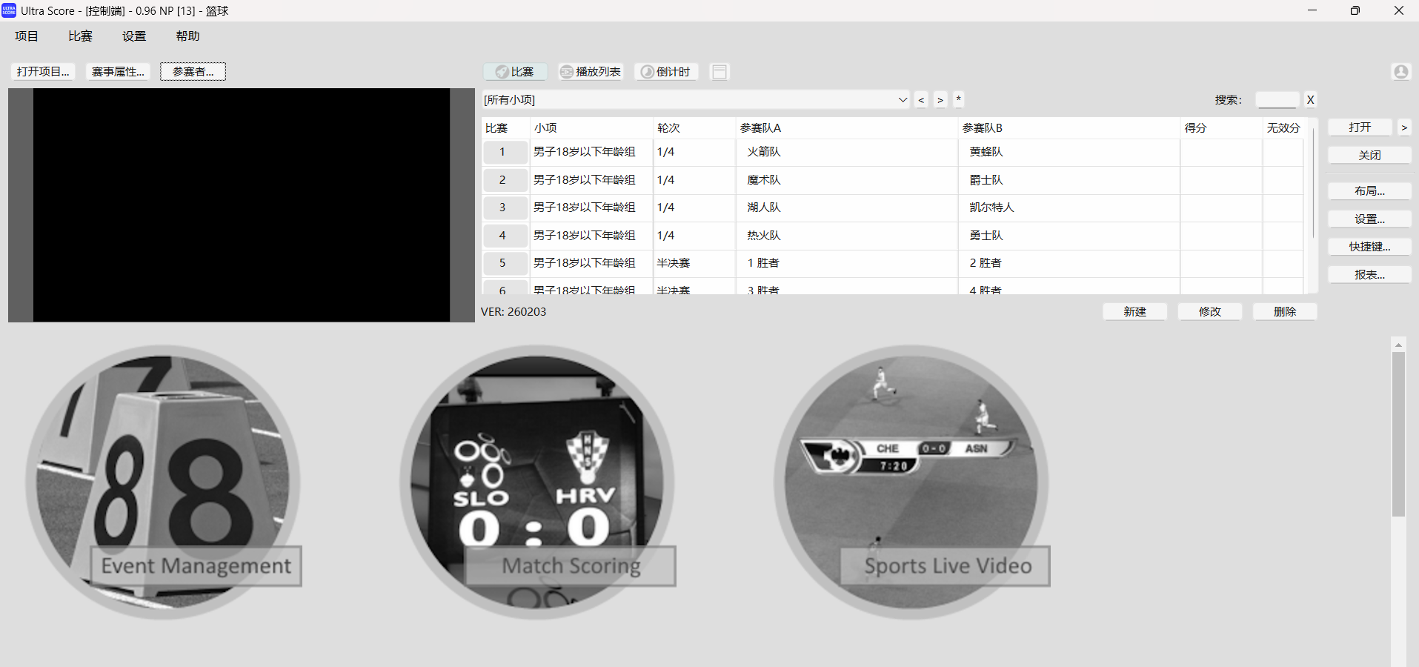This screenshot has height=667, width=1419.
Task: Switch to the 倒计时 tab
Action: [665, 72]
